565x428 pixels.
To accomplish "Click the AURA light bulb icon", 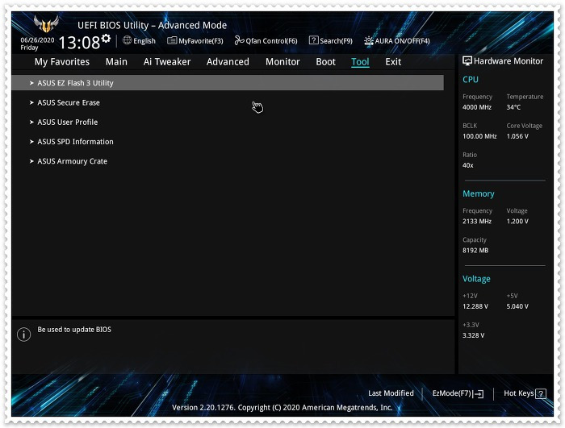I will [x=368, y=40].
